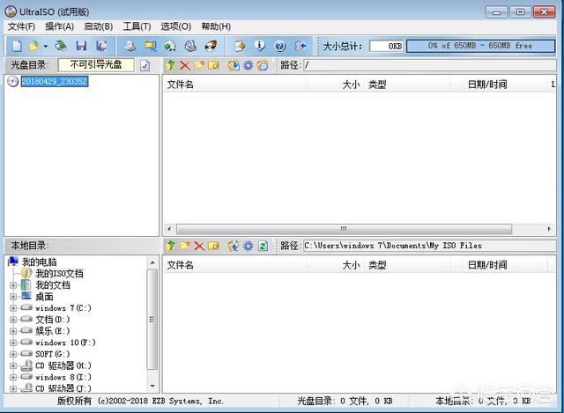Expand SOFT (G:) drive node
Viewport: 564px width, 413px height.
pos(13,354)
